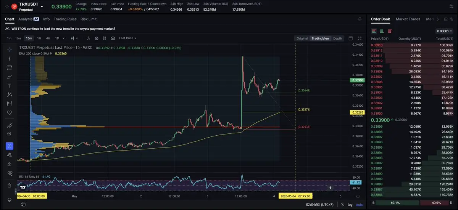Image resolution: width=458 pixels, height=210 pixels.
Task: Take a chart snapshot with camera icon
Action: [113, 38]
